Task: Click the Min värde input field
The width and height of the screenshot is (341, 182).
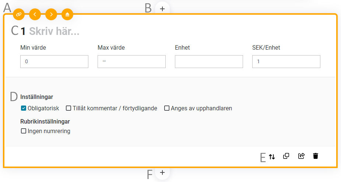Action: coord(54,62)
